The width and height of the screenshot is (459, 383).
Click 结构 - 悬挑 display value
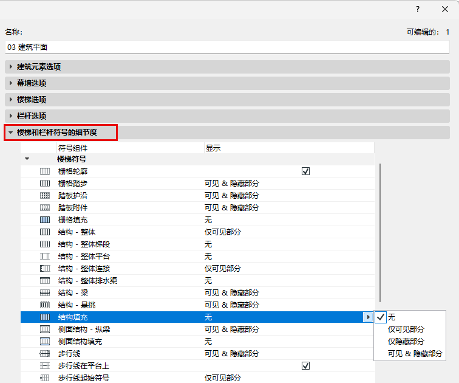tap(232, 305)
